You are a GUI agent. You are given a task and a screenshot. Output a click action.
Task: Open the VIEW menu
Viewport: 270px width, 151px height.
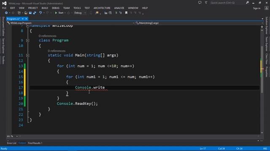pos(22,8)
